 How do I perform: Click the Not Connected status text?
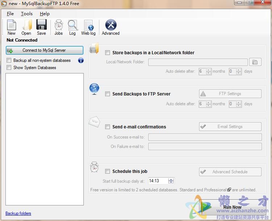(x=22, y=40)
